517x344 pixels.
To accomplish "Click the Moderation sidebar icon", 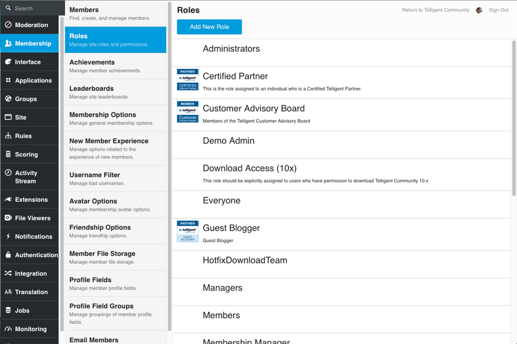I will 8,25.
